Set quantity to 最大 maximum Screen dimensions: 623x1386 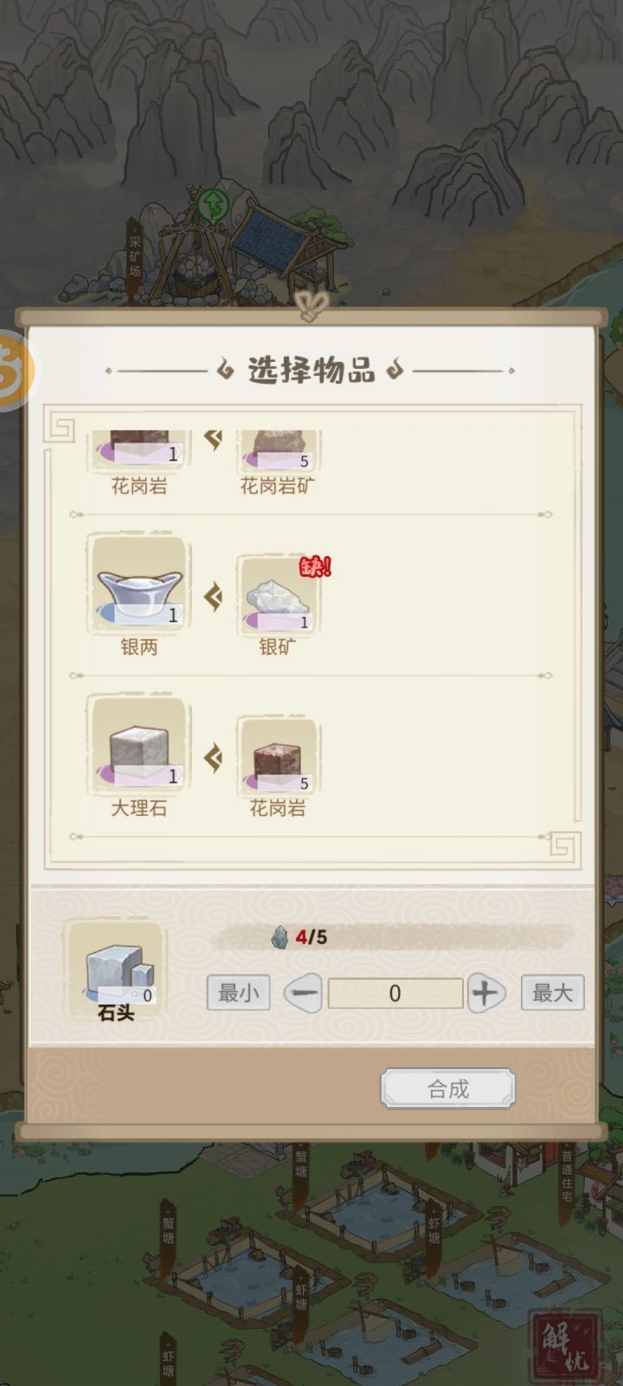coord(553,993)
